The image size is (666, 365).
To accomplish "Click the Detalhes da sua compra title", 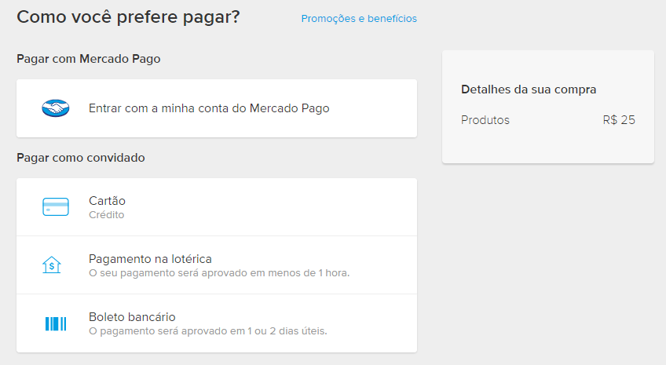I will tap(529, 89).
